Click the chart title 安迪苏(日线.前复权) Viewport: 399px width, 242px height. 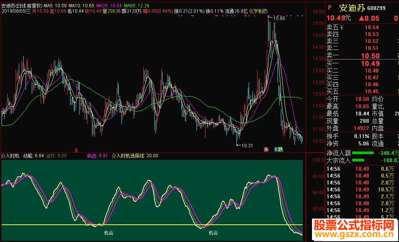coord(22,6)
